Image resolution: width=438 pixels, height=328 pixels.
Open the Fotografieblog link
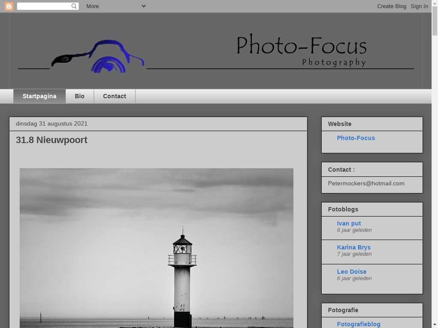pos(358,324)
